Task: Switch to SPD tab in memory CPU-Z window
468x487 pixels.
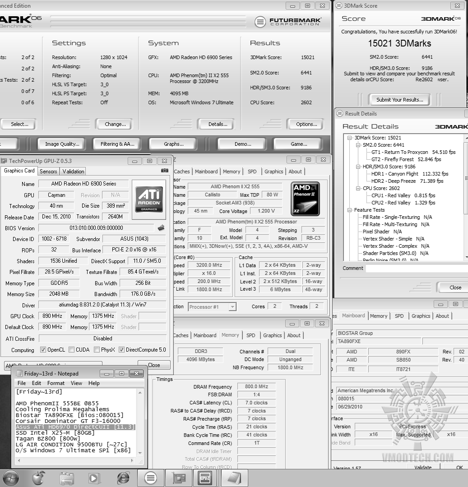Action: click(x=250, y=335)
